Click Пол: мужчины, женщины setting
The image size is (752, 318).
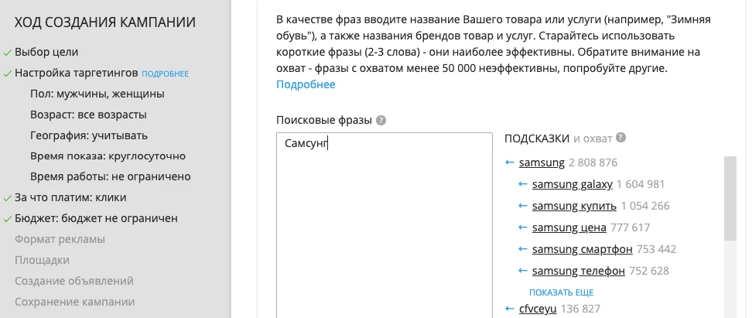tap(97, 94)
